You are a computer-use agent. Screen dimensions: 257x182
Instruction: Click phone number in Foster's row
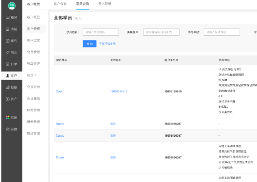tap(173, 158)
